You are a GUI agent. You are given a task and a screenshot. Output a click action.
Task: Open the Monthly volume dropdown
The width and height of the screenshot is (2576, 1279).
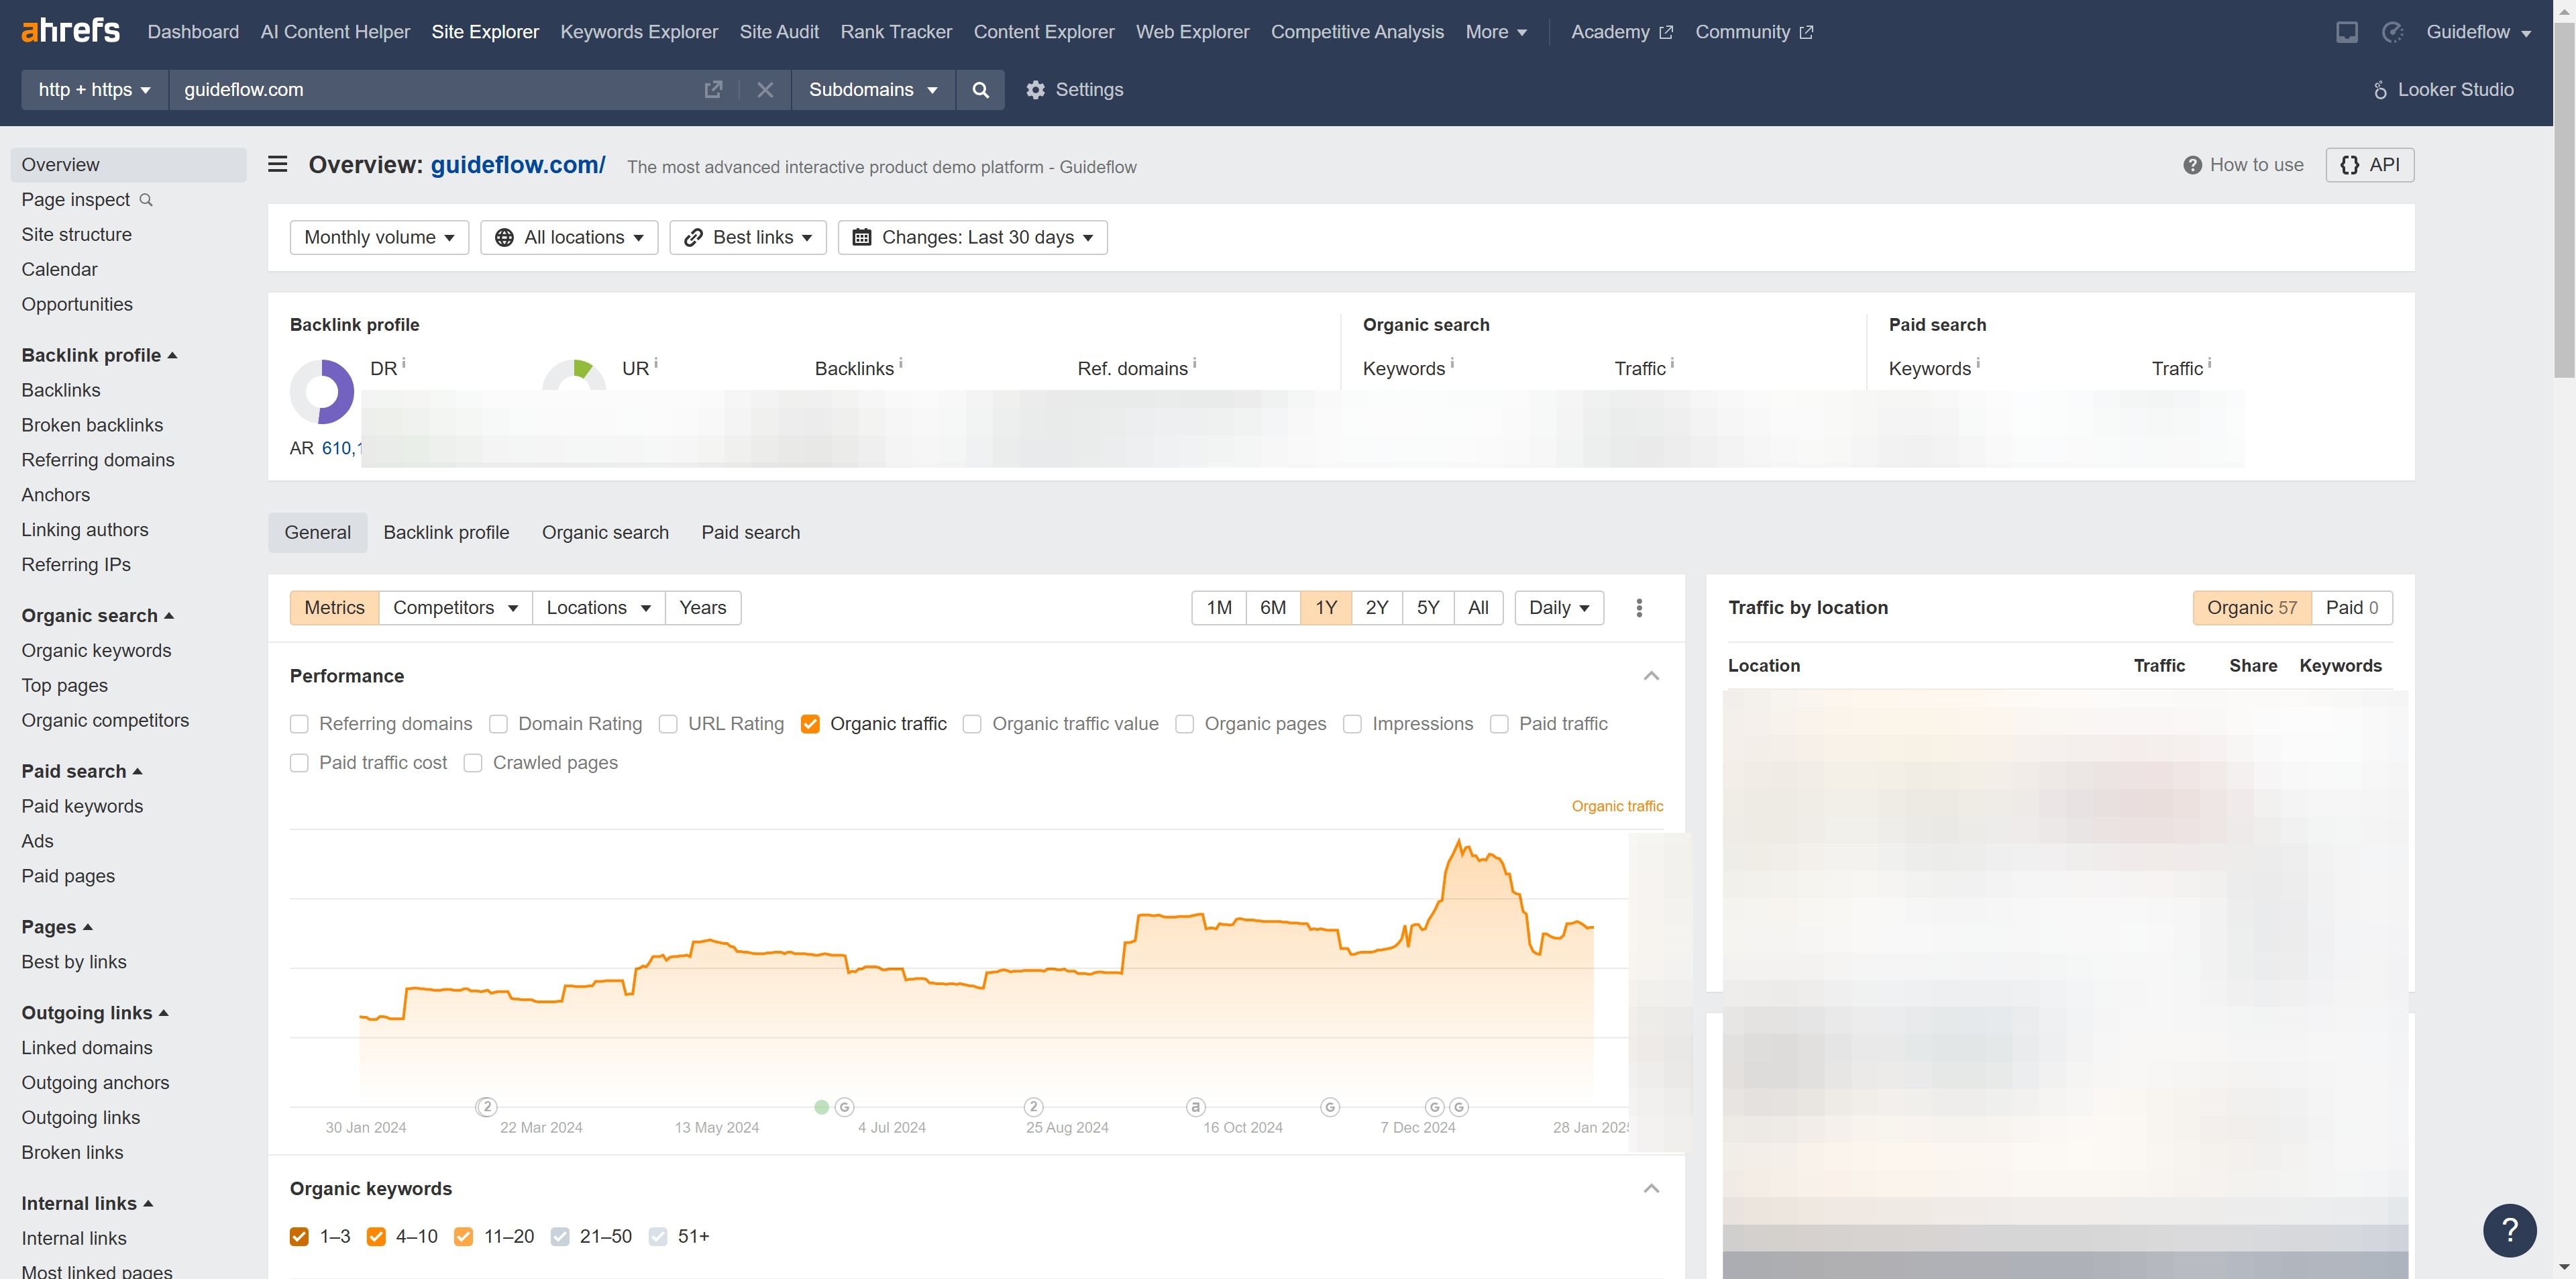(379, 237)
